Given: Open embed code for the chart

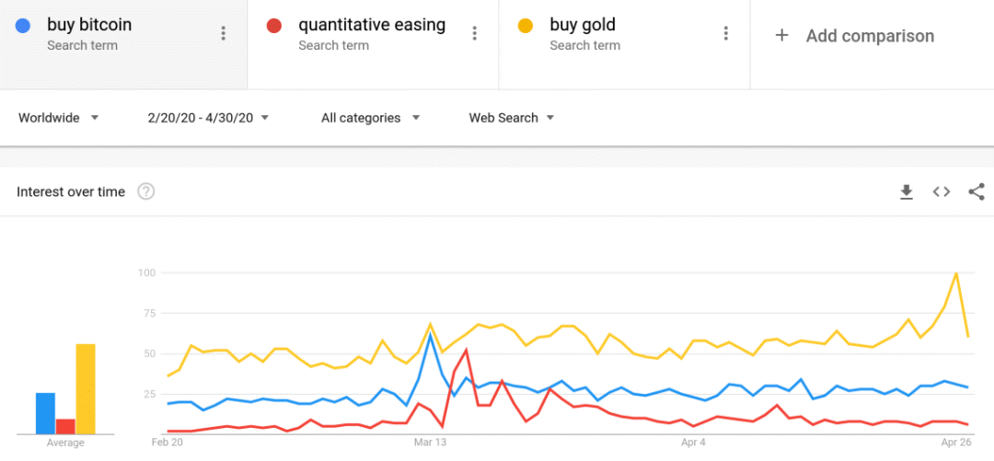Looking at the screenshot, I should [941, 191].
